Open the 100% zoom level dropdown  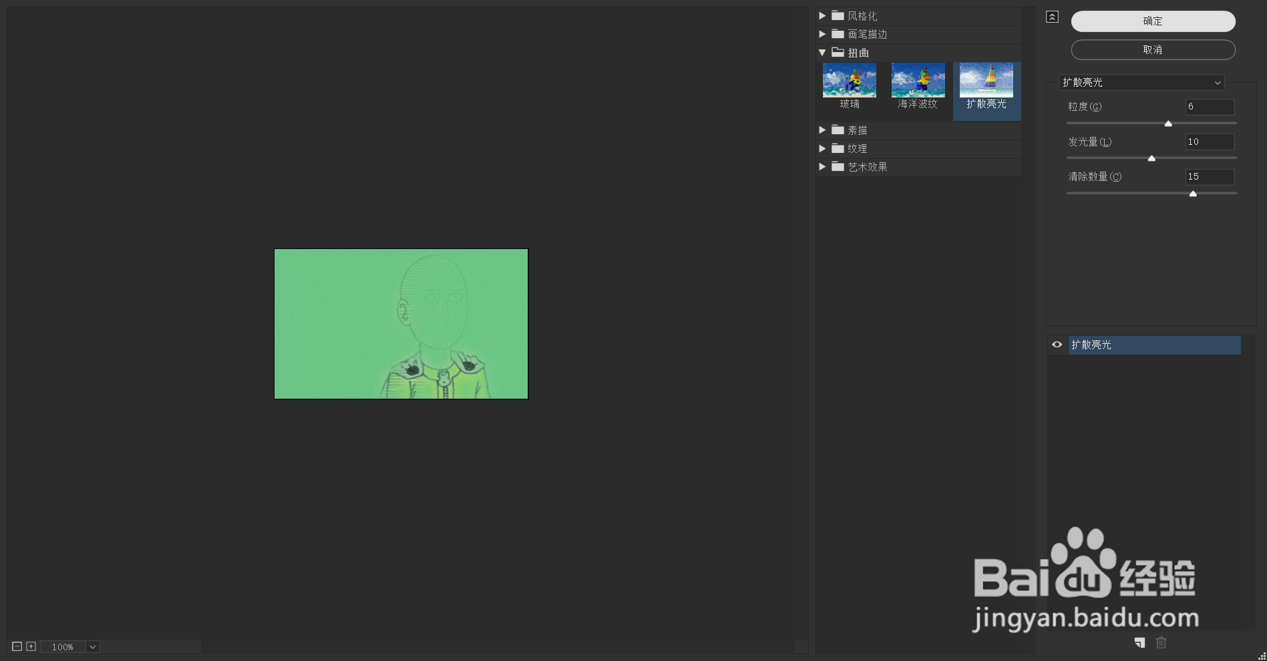[93, 646]
